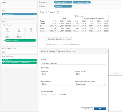Viewport: 122px width, 112px height.
Task: Click the Current value field
Action: (57, 84)
